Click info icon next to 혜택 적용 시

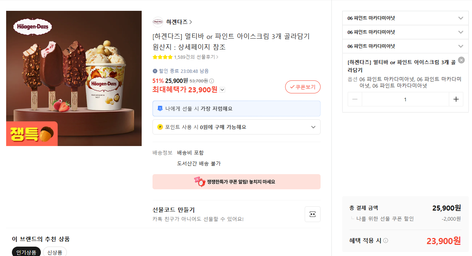[x=386, y=240]
